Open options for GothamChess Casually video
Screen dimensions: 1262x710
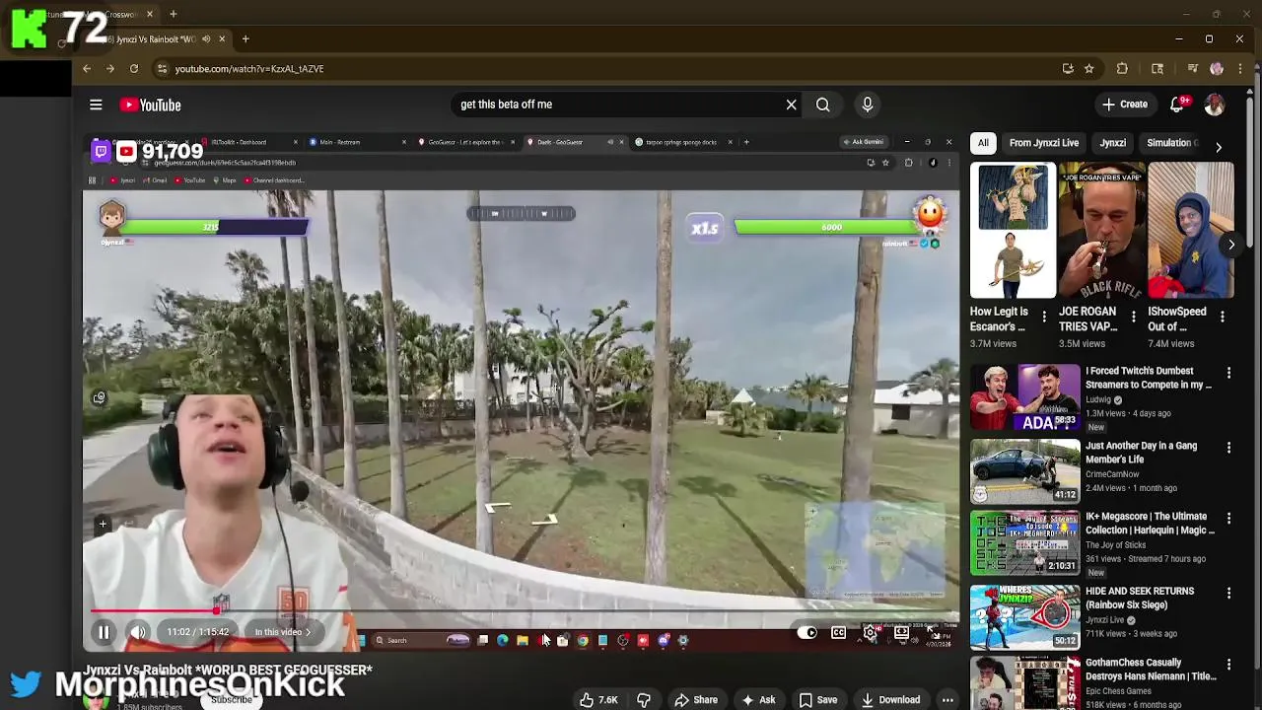[x=1228, y=665]
